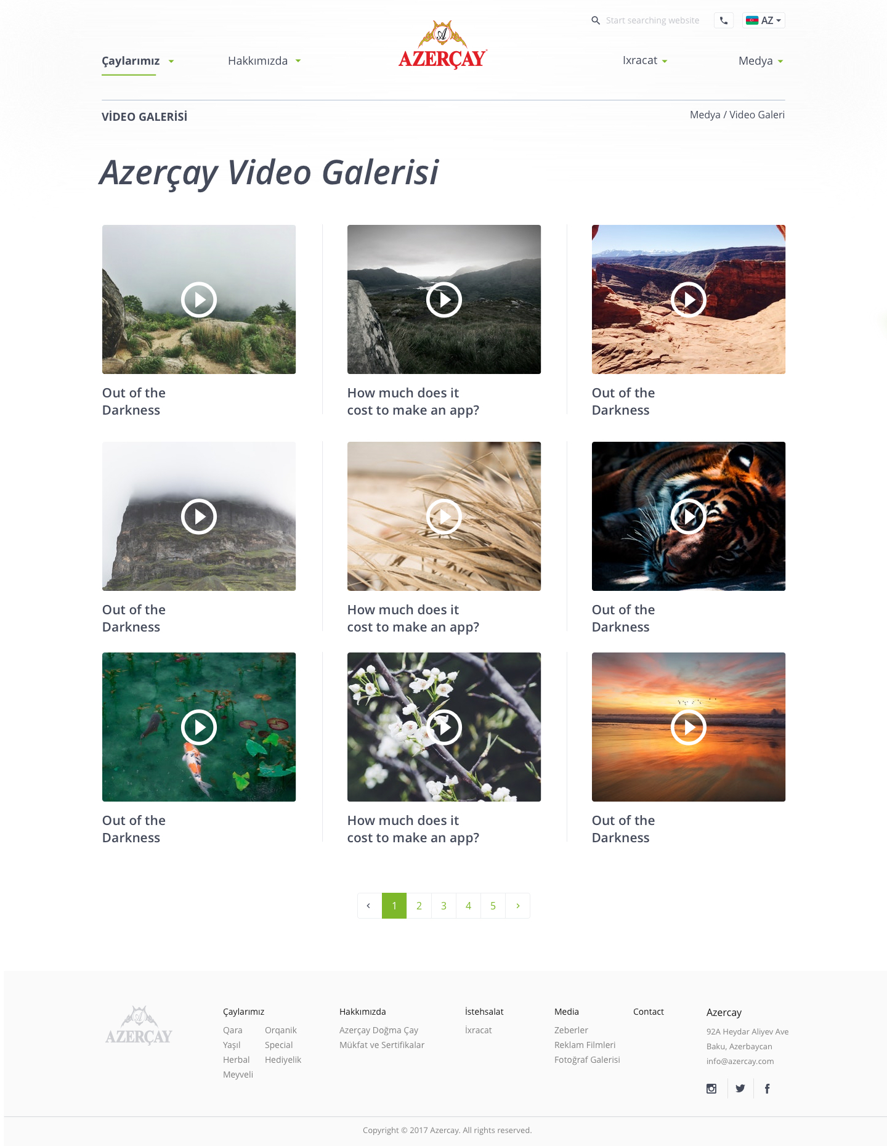Open the Ixracat navigation menu
This screenshot has width=887, height=1146.
point(645,60)
